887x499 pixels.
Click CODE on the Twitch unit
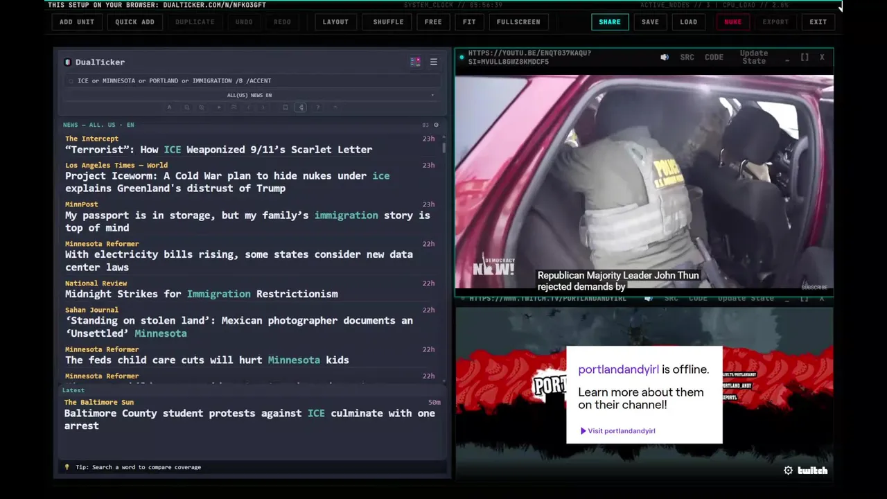coord(698,298)
